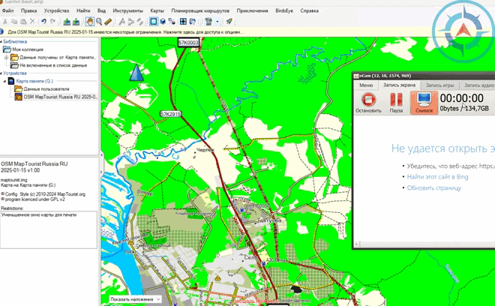The image size is (495, 306).
Task: Select the Hand pan tool
Action: pyautogui.click(x=90, y=22)
